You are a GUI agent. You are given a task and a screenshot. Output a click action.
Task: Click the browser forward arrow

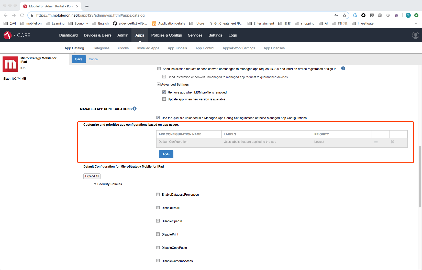point(14,15)
